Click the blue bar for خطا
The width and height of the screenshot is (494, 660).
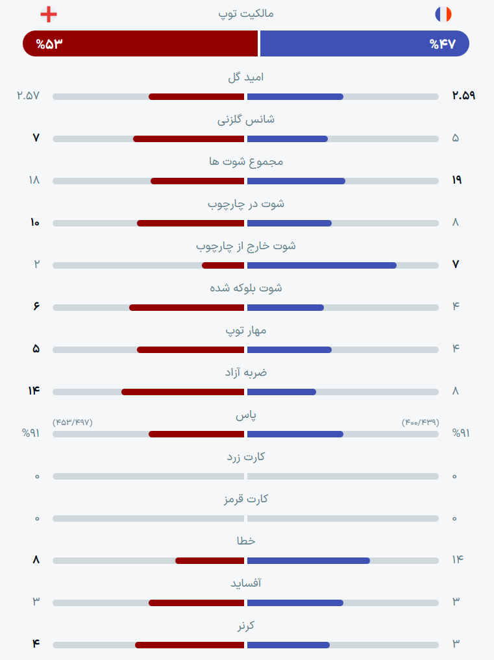pos(309,561)
